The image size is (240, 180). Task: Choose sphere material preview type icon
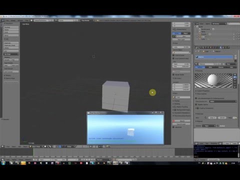pos(235,77)
